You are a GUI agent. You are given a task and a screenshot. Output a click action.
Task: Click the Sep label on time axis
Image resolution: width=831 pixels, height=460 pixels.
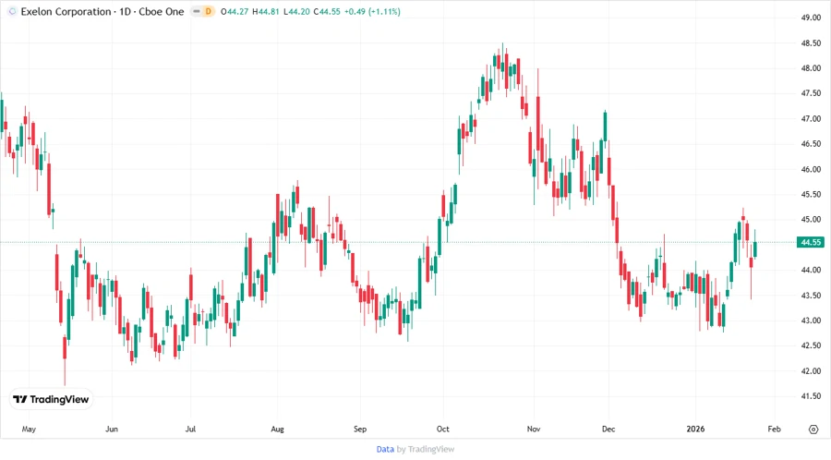360,430
